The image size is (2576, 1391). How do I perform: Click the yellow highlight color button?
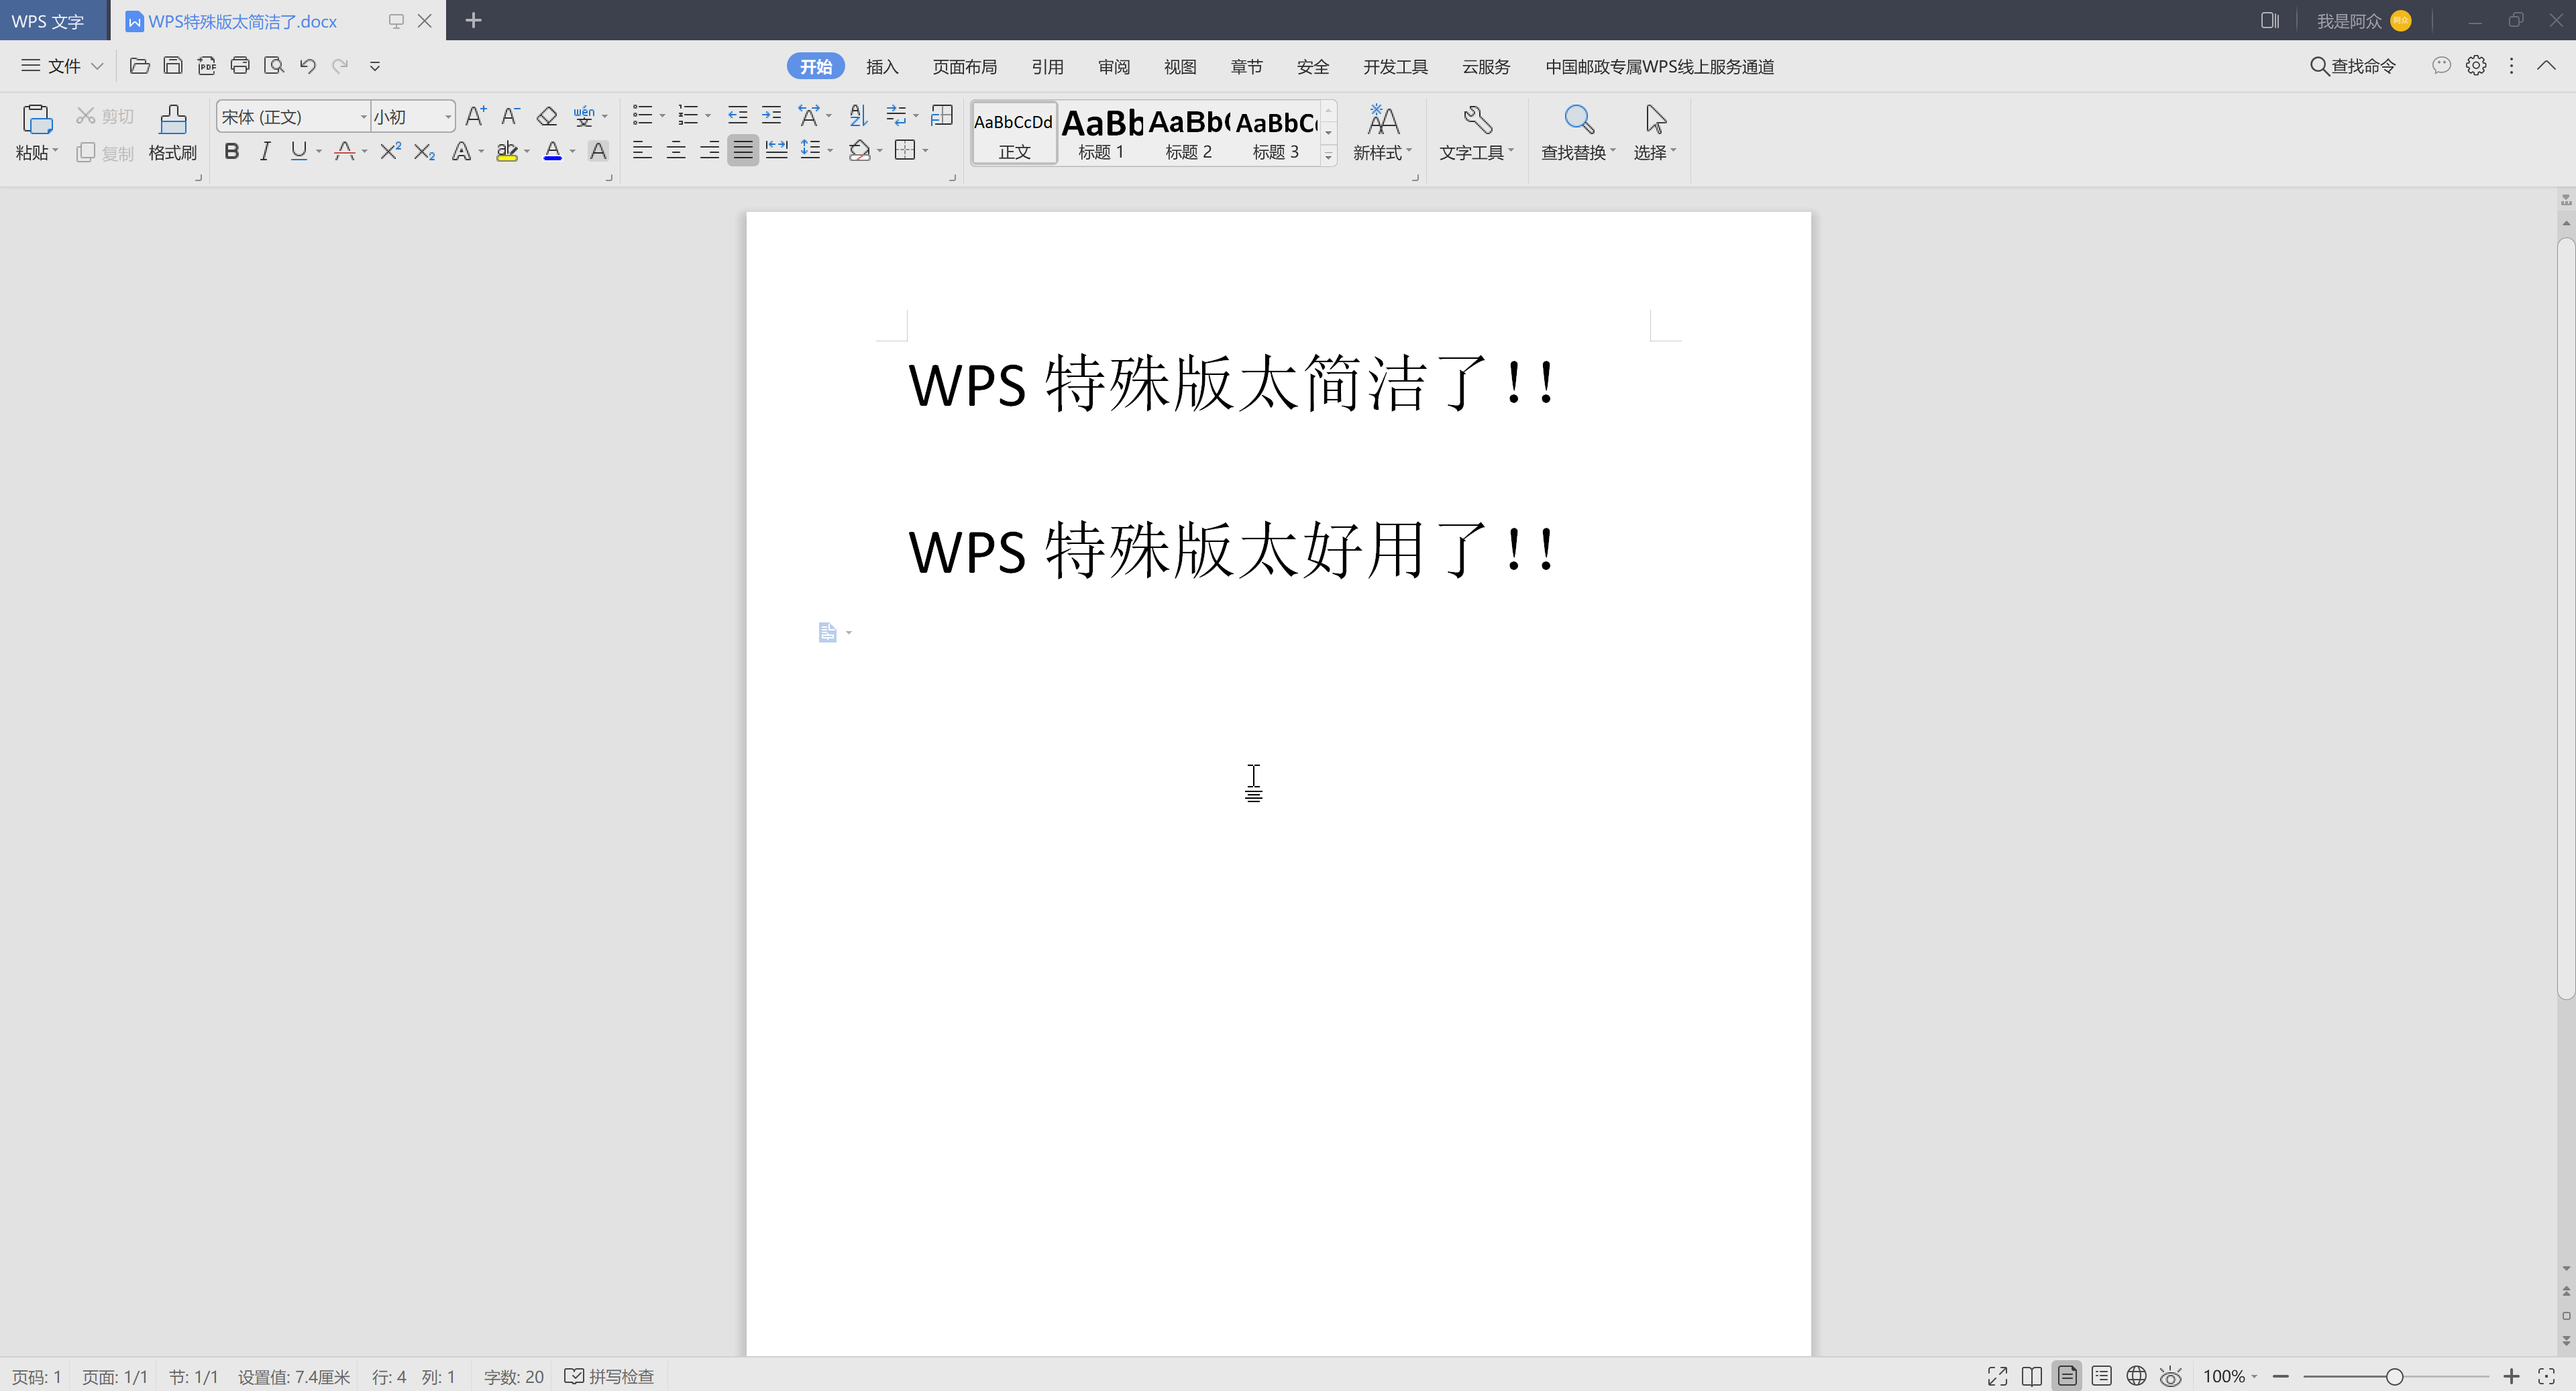point(507,151)
